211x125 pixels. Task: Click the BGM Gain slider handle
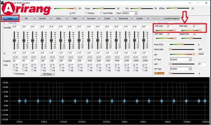[x=200, y=31]
